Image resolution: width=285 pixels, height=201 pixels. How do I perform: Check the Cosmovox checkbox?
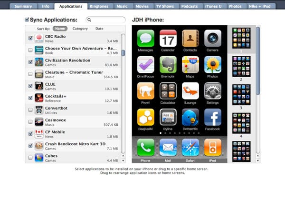(x=30, y=122)
